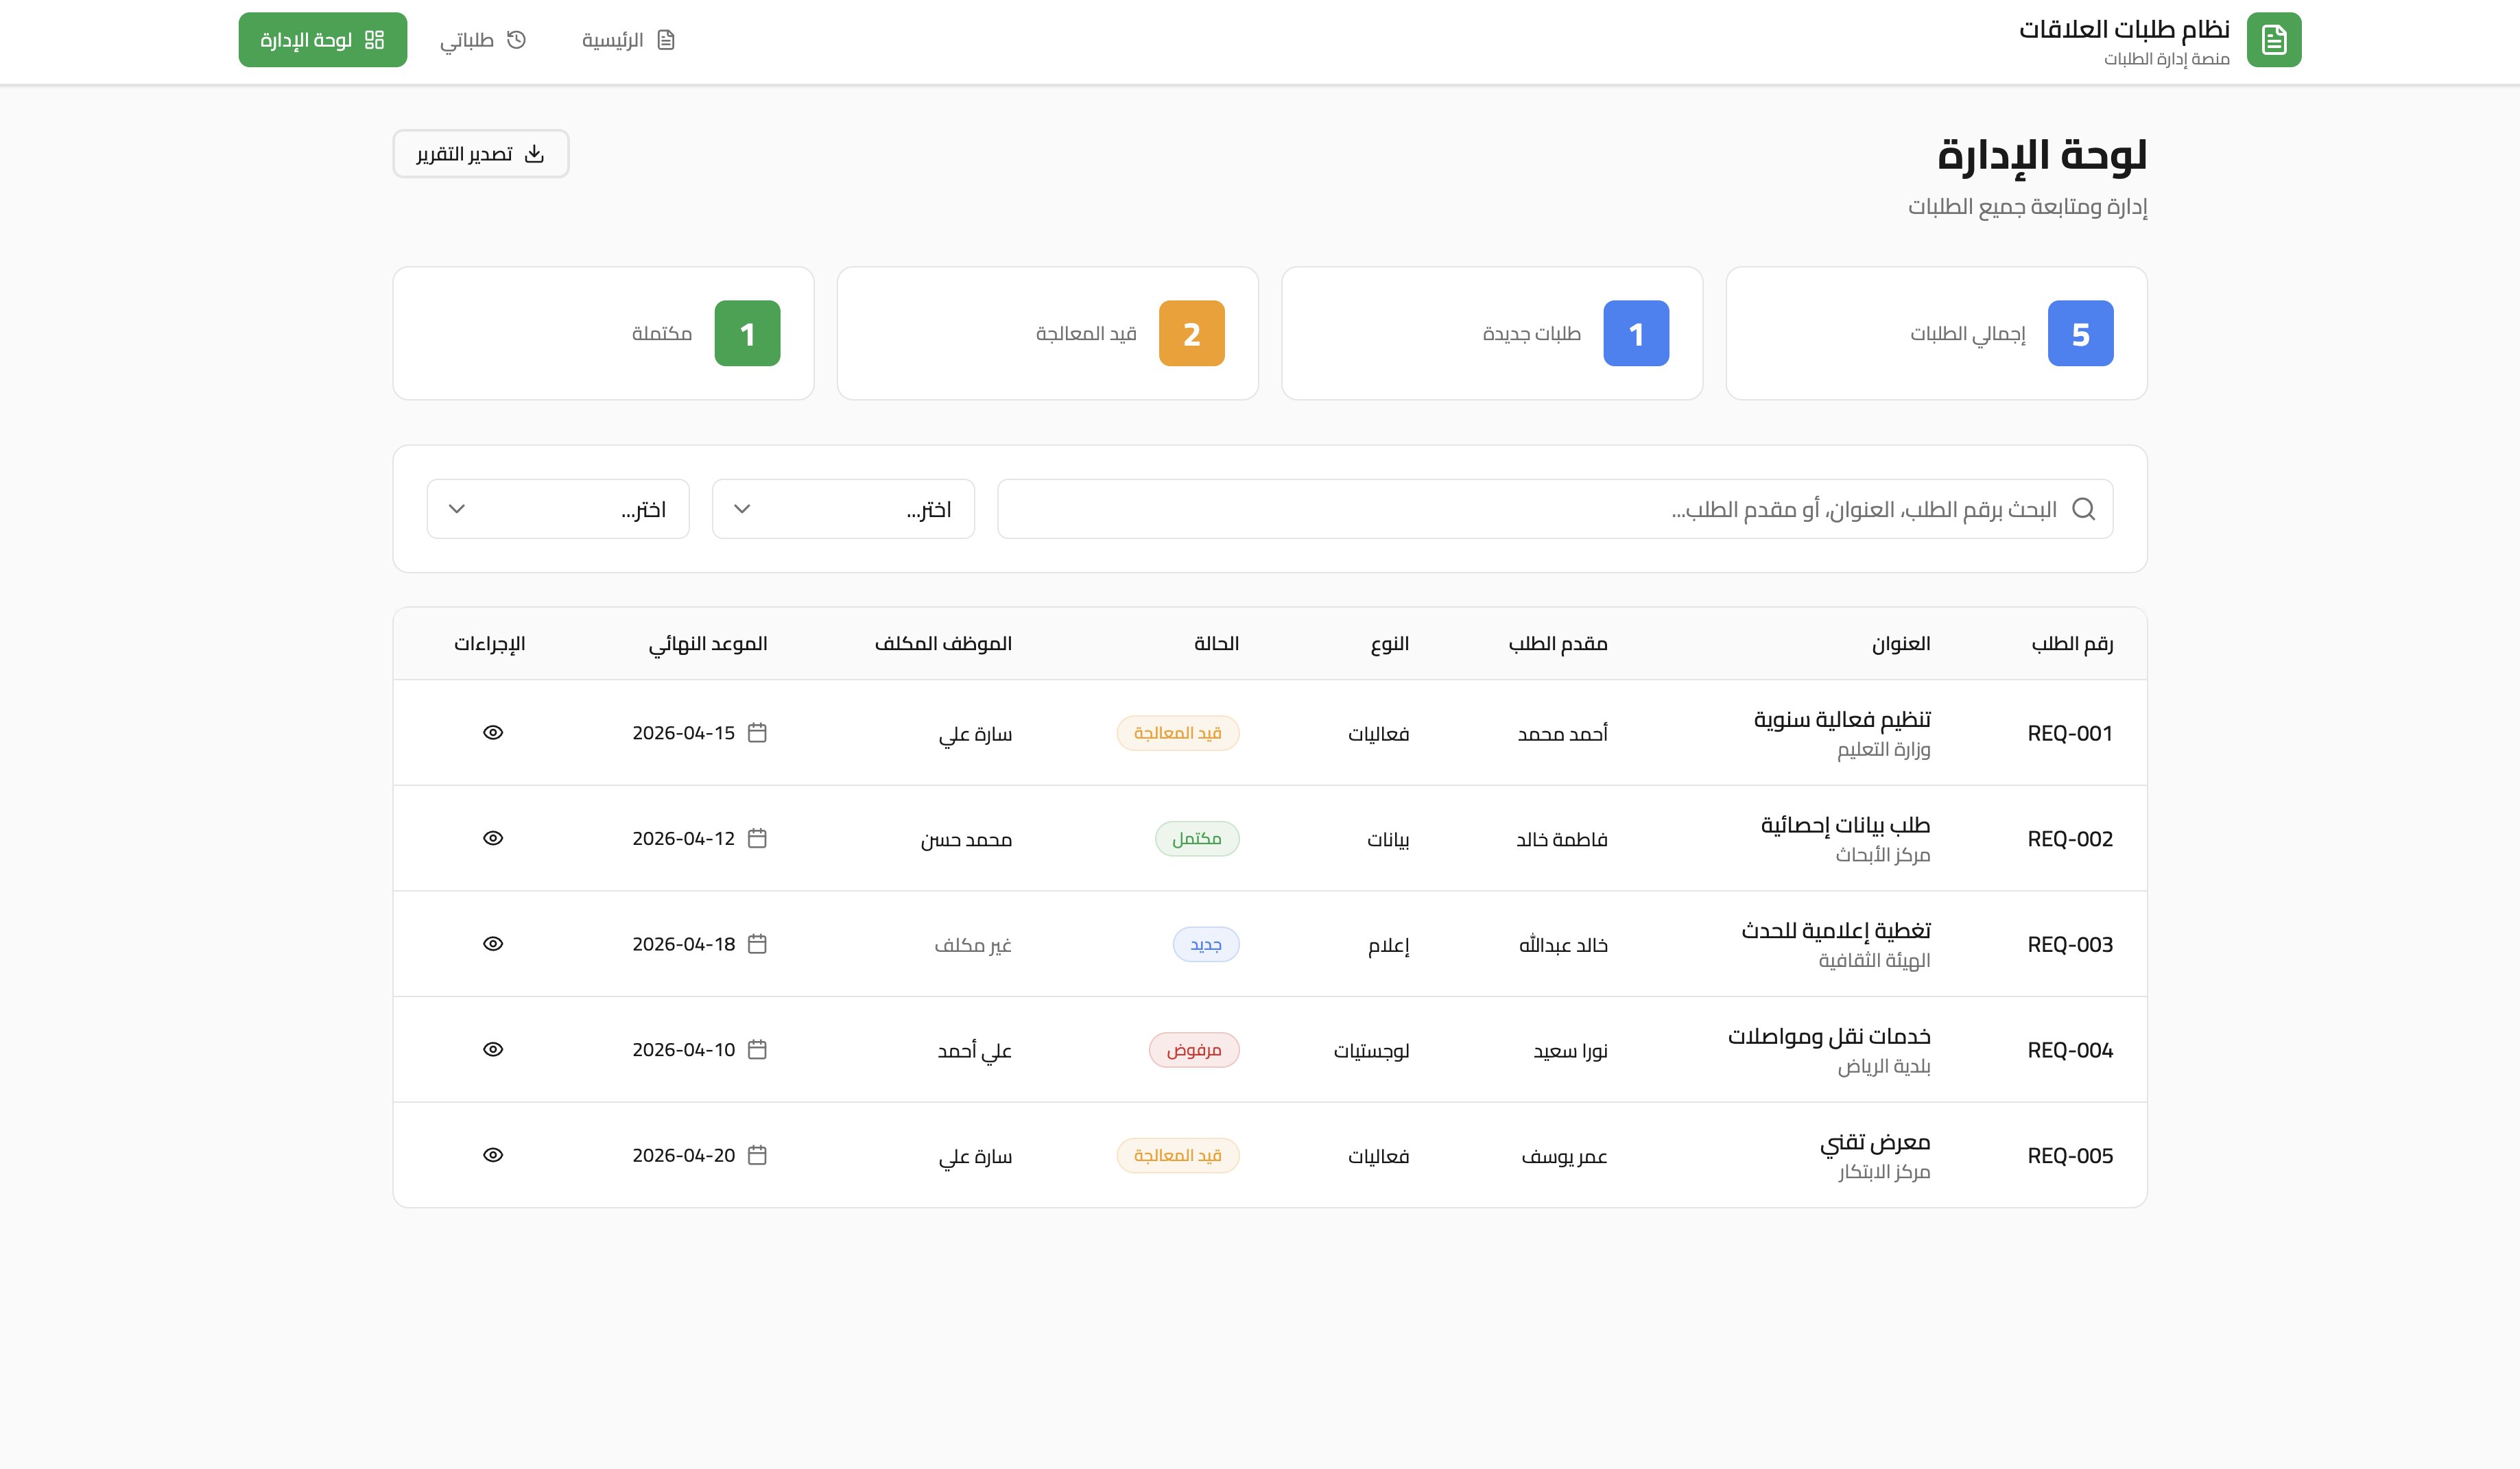Screen dimensions: 2520x1469
Task: Expand the leftmost اختر filter dropdown
Action: tap(557, 509)
